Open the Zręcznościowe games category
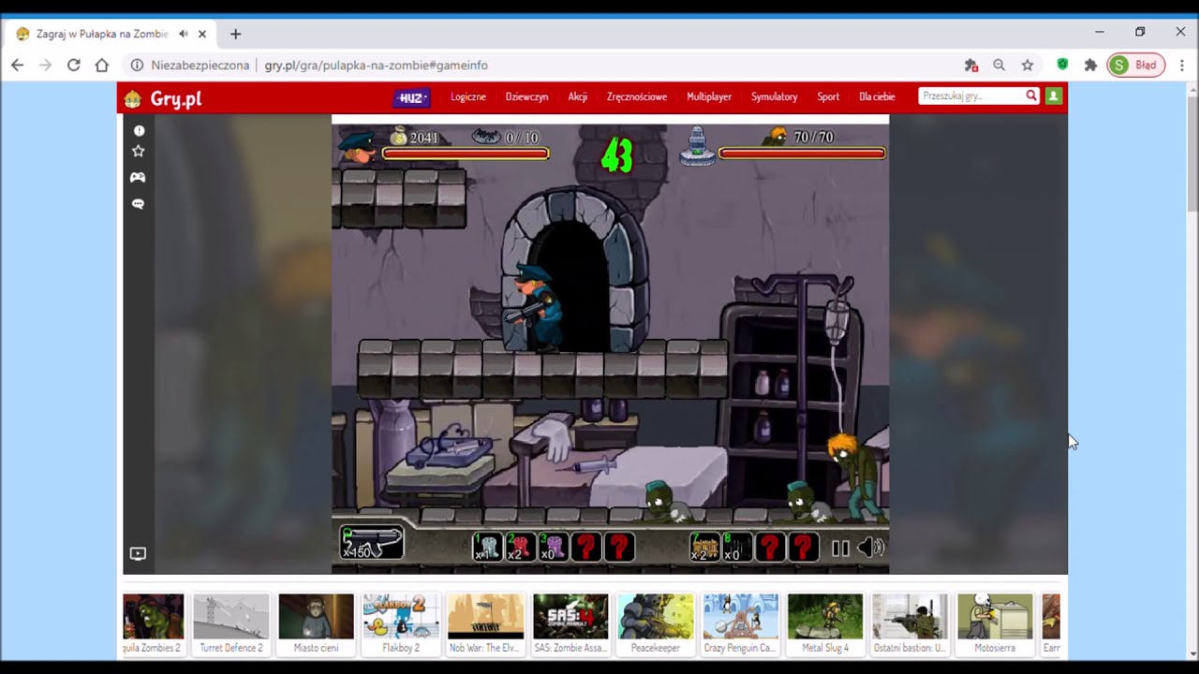The image size is (1199, 674). pyautogui.click(x=637, y=96)
